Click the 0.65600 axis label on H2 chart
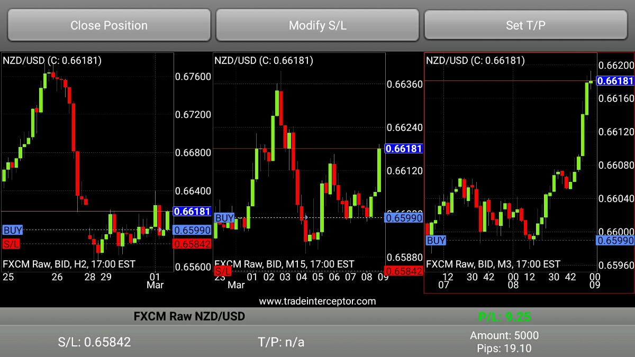Viewport: 635px width, 357px height. point(193,267)
